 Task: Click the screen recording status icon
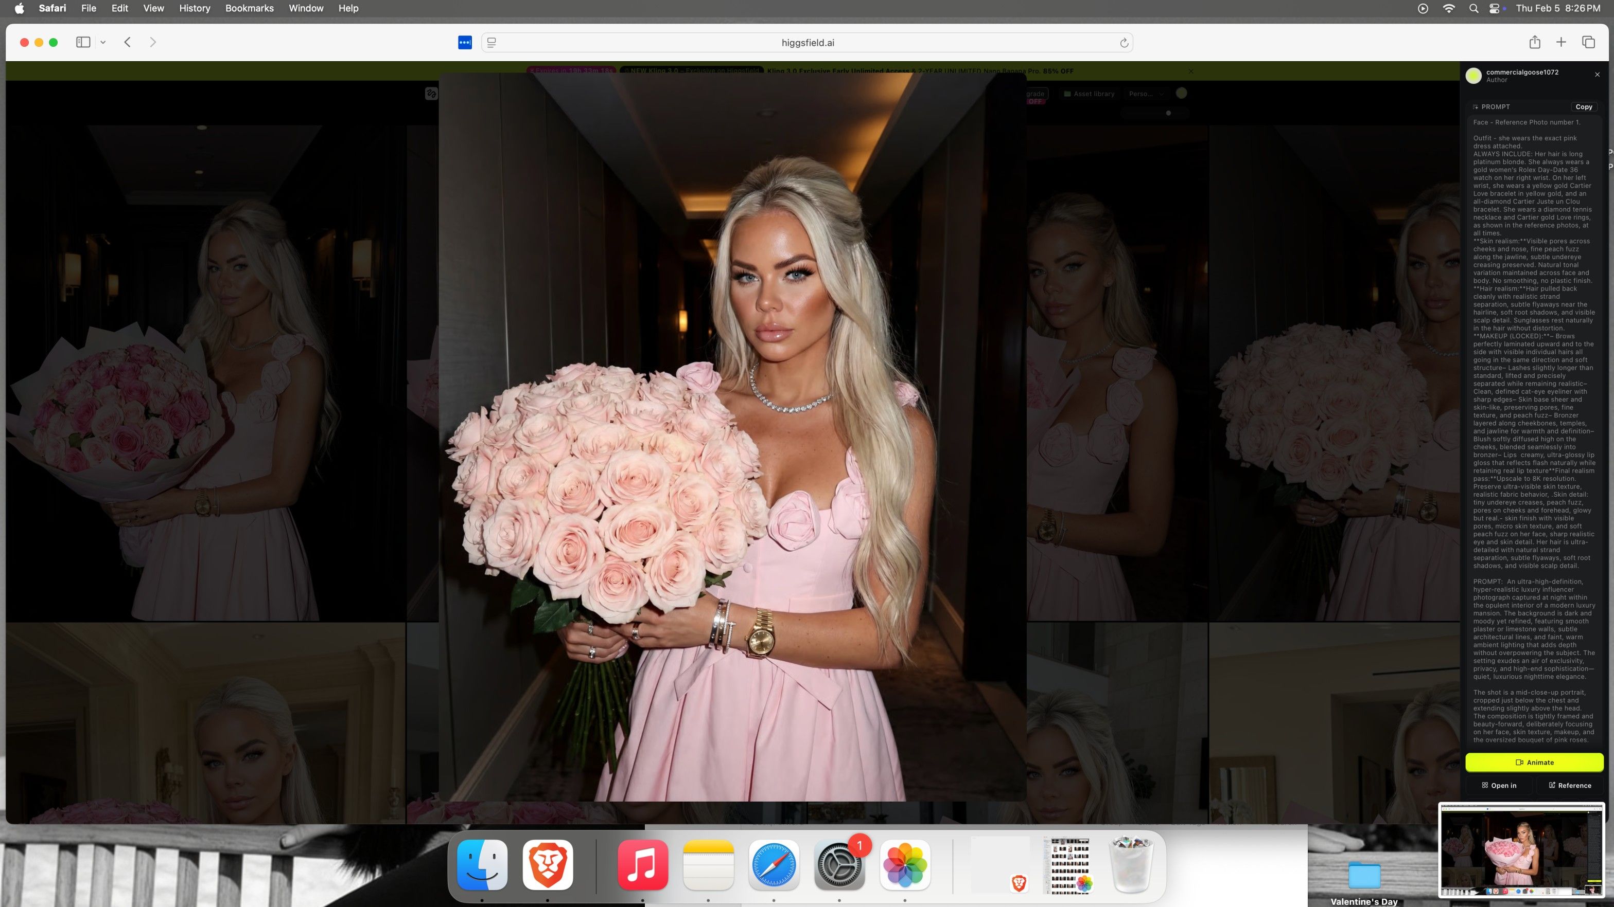pyautogui.click(x=1423, y=8)
